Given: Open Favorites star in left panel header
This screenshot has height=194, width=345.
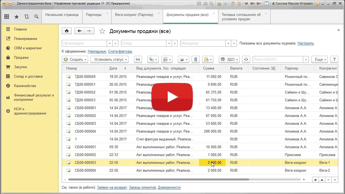Looking at the screenshot, I should tap(16, 17).
